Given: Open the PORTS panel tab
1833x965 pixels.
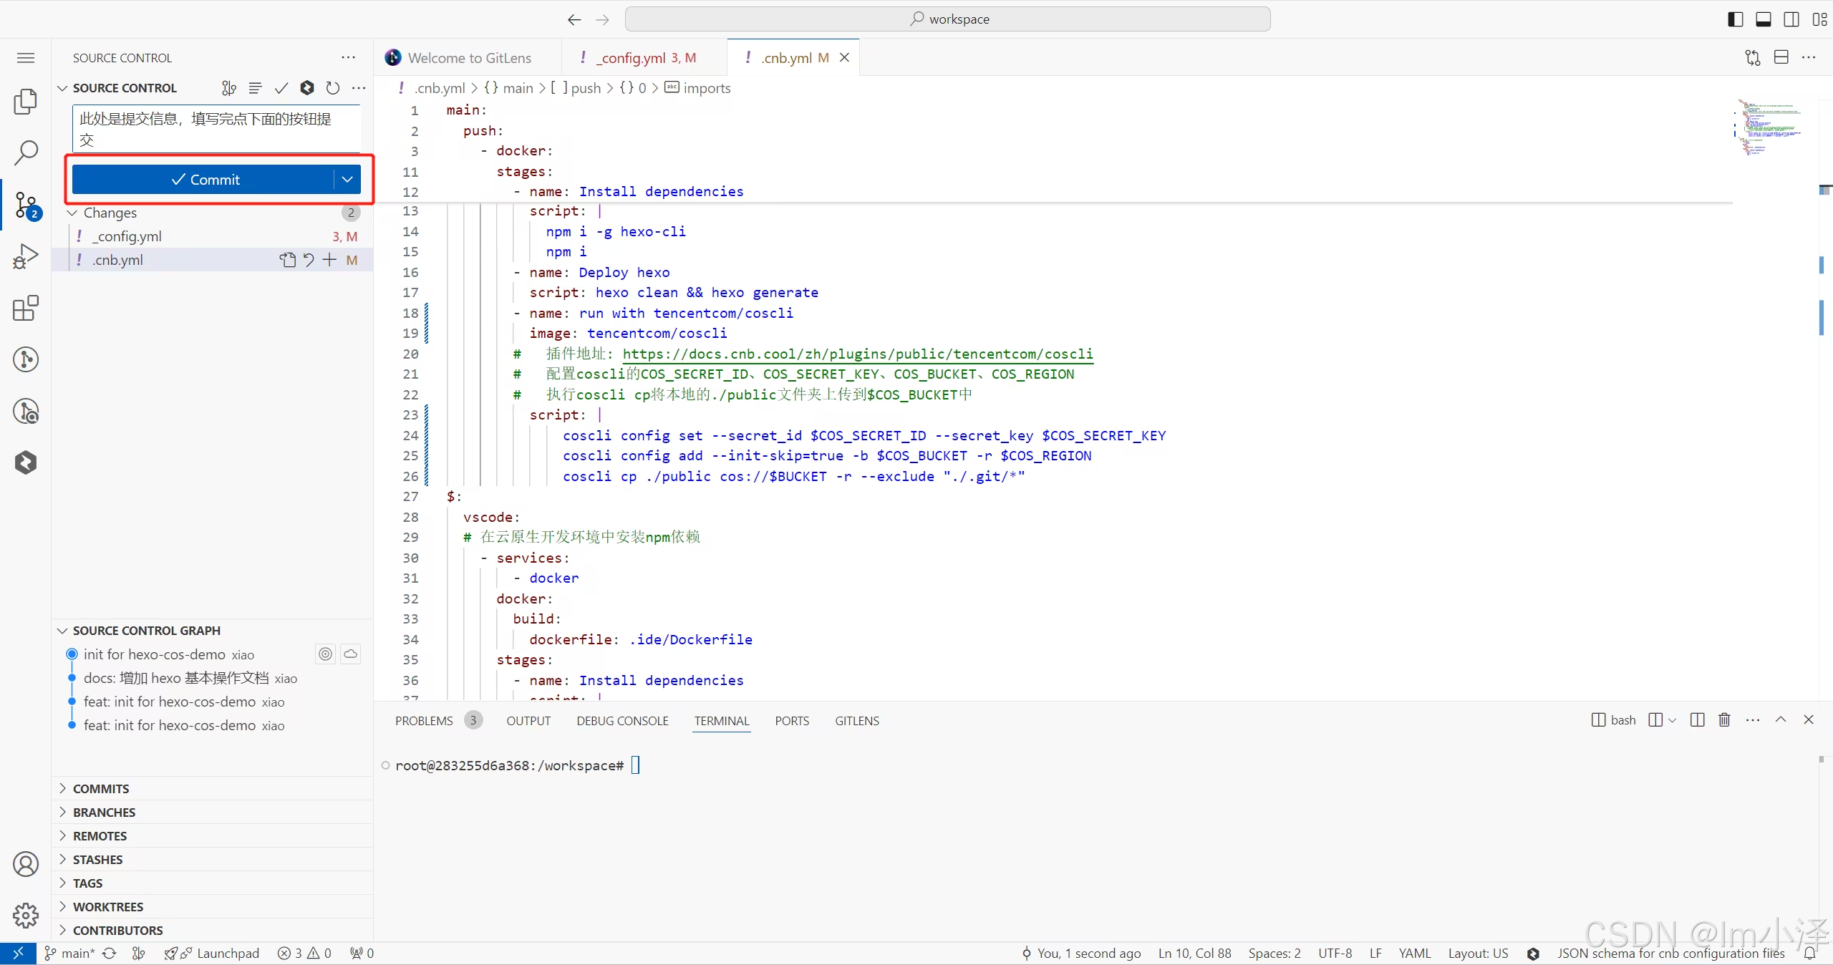Looking at the screenshot, I should click(792, 721).
